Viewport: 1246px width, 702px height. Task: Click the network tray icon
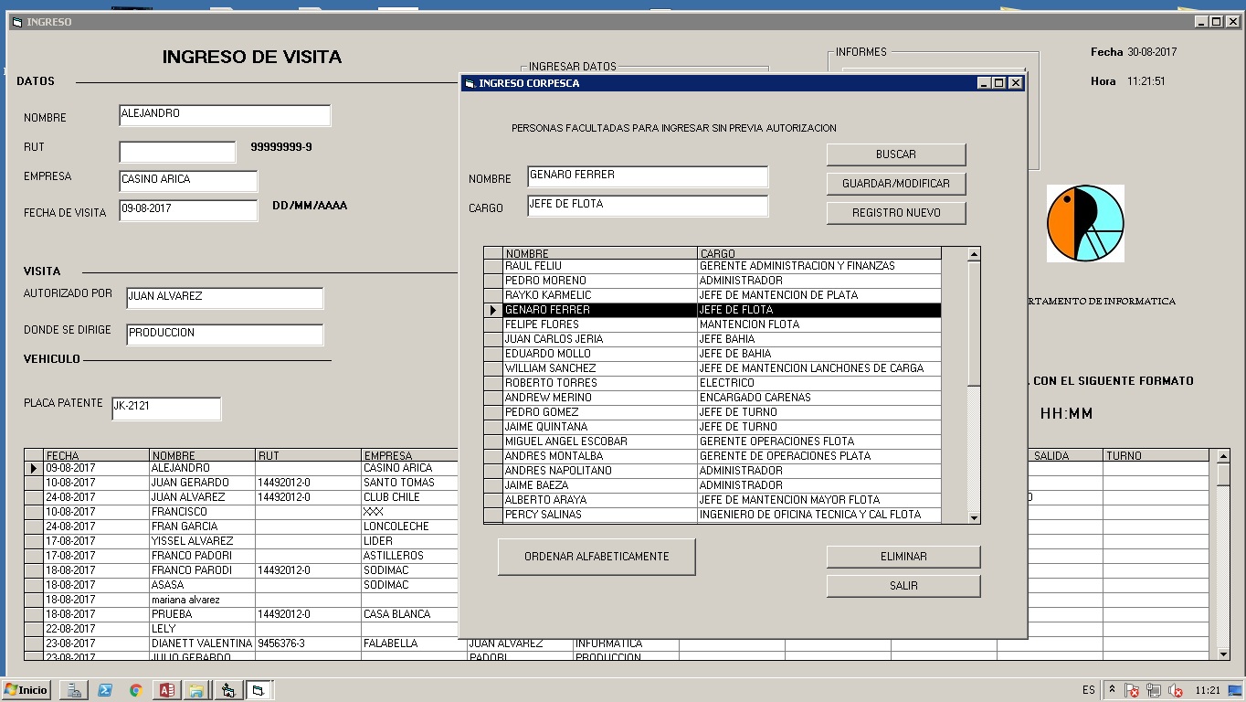(1154, 691)
